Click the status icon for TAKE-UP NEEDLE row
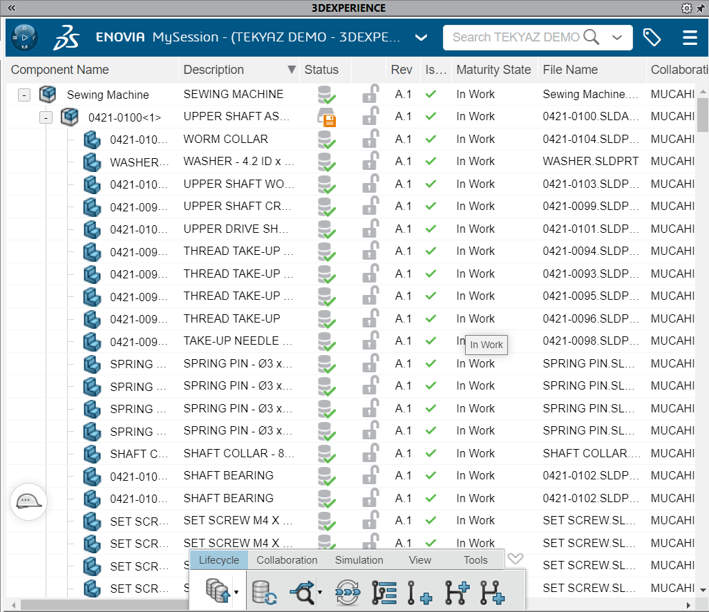Image resolution: width=709 pixels, height=612 pixels. (326, 341)
